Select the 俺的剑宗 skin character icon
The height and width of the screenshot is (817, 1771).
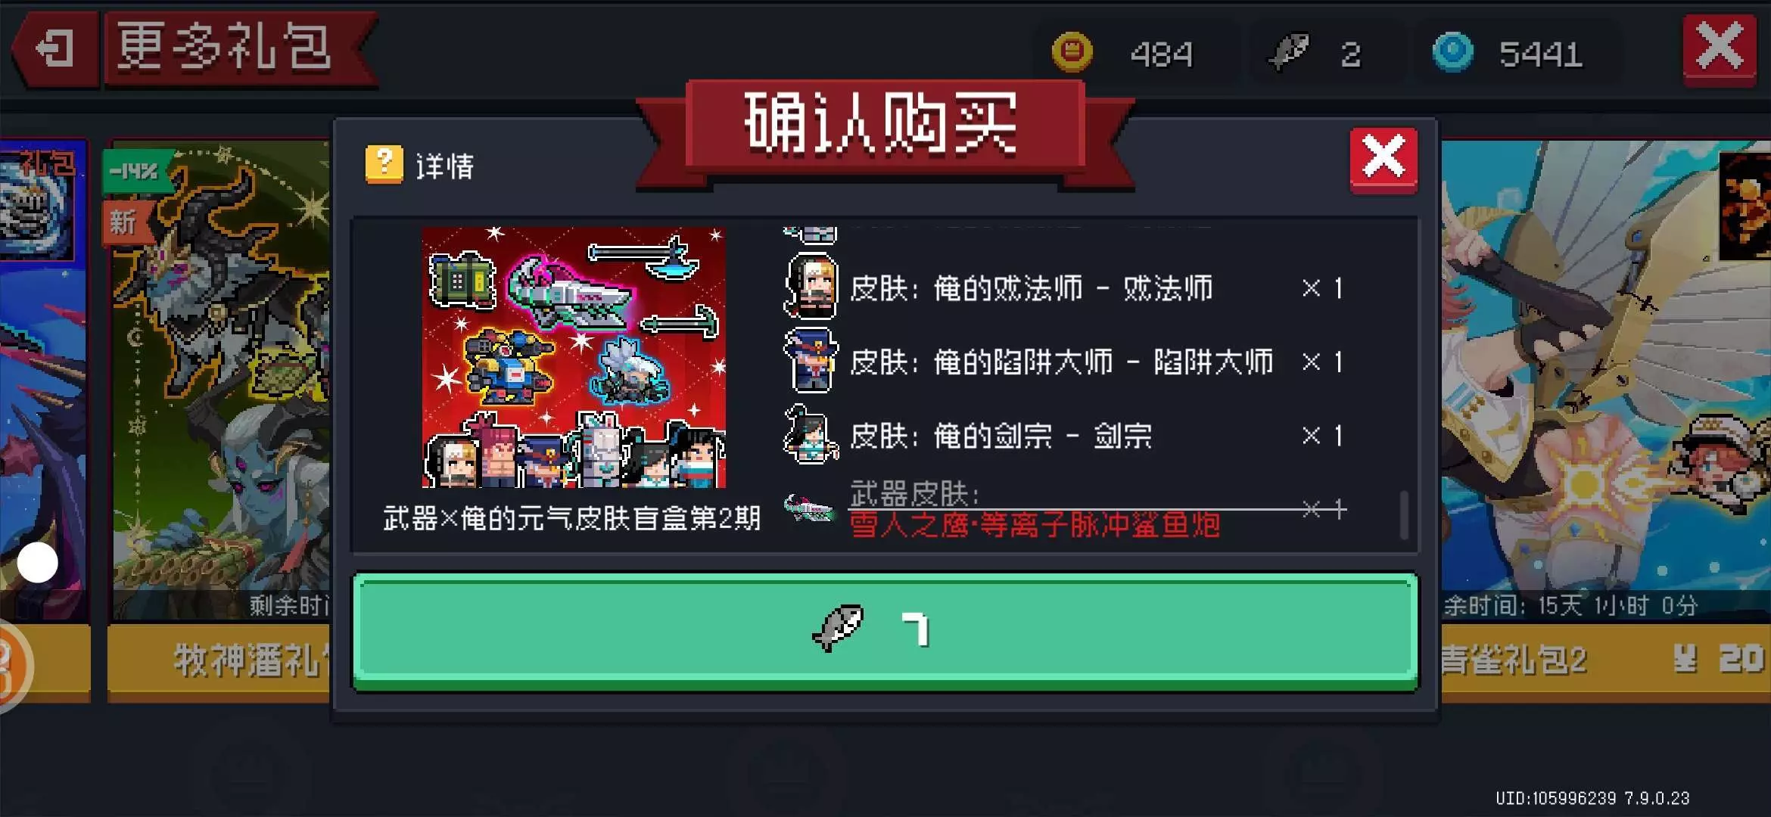pos(811,434)
